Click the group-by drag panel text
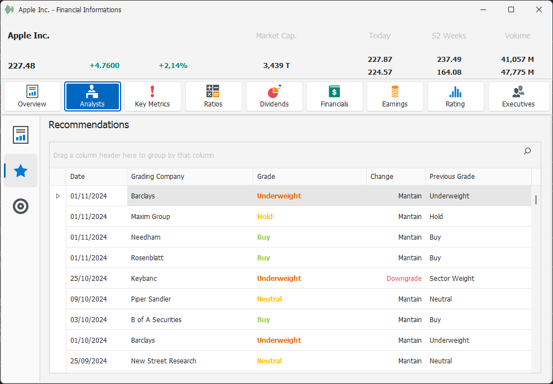 [134, 155]
